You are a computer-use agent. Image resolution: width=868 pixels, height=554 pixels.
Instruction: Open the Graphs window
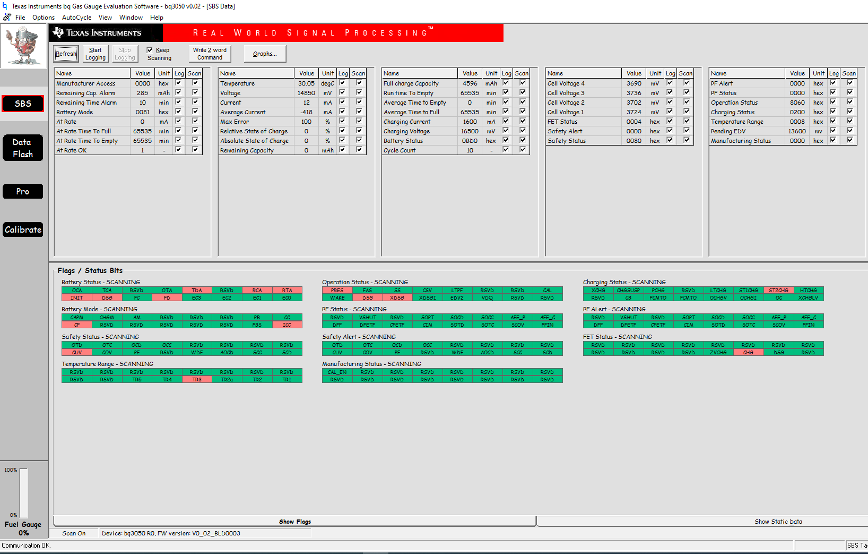pos(265,54)
